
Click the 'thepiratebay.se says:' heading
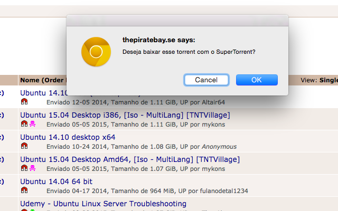click(x=158, y=40)
